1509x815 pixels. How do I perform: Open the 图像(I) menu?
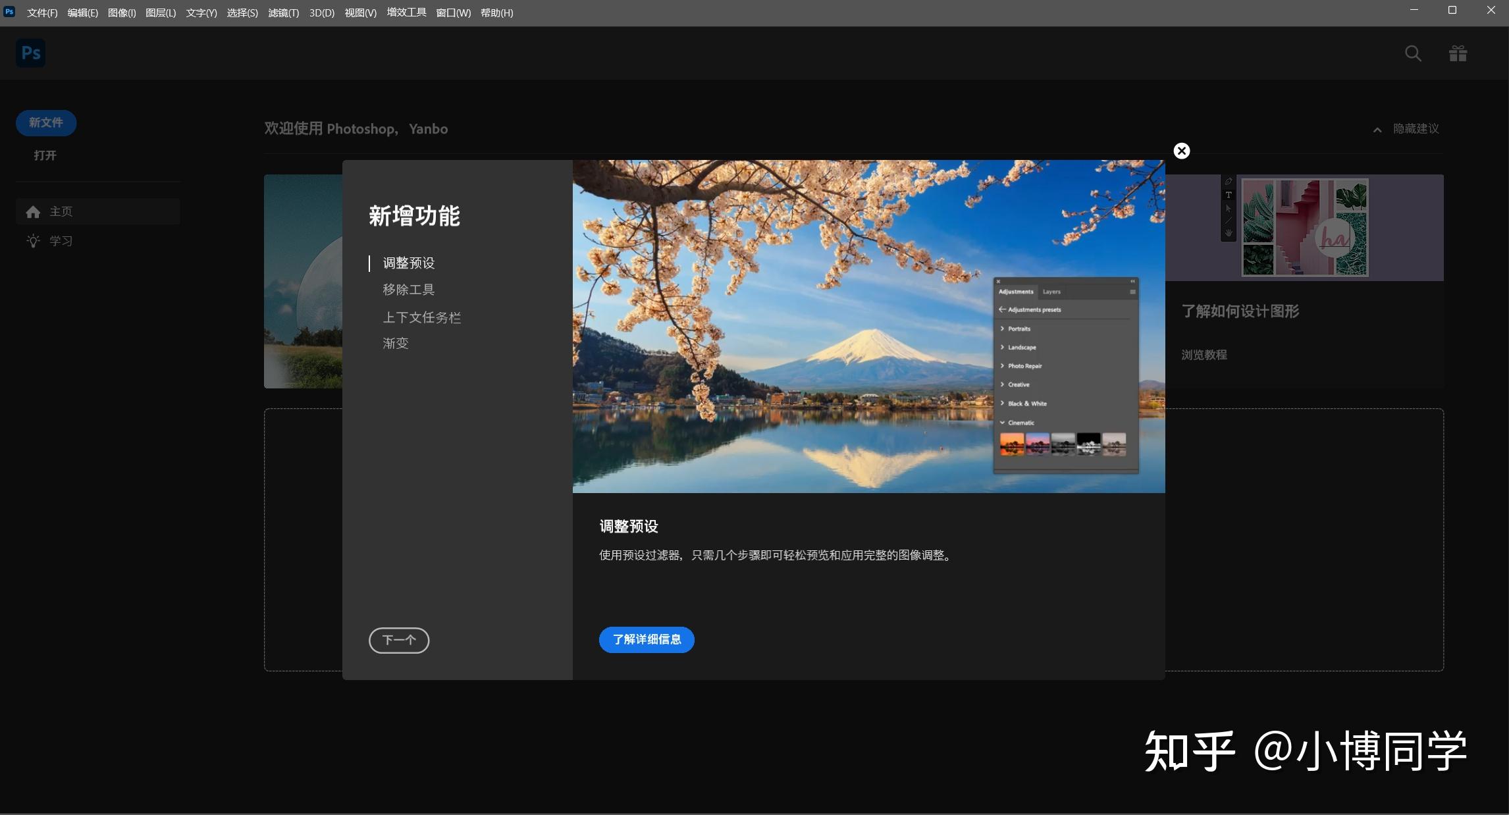click(x=122, y=13)
